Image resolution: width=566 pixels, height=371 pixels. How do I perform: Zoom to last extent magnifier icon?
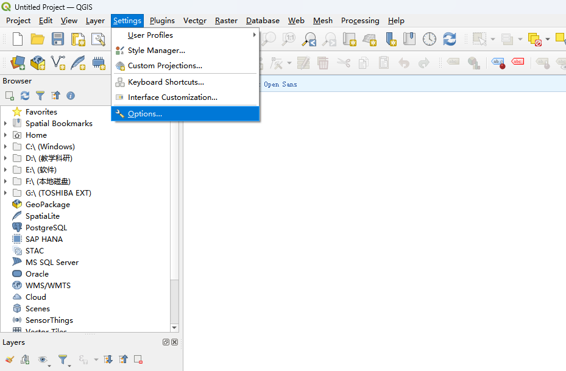click(x=310, y=39)
